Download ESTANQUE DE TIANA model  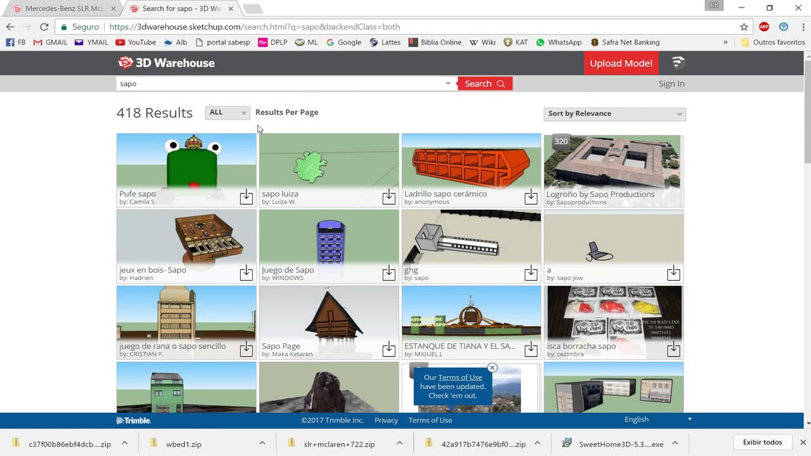tap(531, 349)
